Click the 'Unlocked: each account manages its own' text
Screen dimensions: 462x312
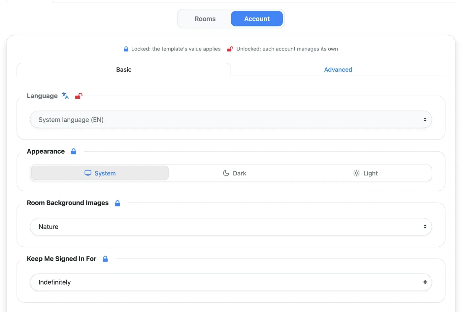(x=287, y=49)
